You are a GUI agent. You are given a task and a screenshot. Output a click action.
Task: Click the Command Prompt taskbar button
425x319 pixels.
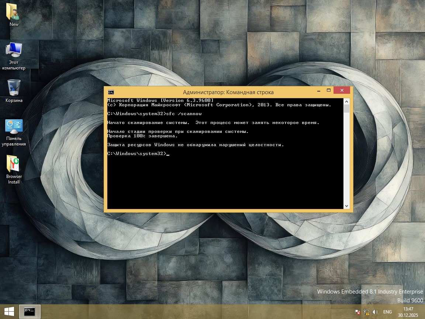coord(30,312)
